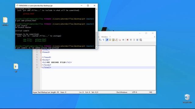Open the ? help menu in Notepad++
The width and height of the screenshot is (195, 109).
point(110,37)
